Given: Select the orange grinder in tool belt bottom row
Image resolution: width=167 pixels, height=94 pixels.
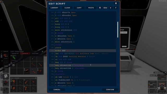Looking at the screenshot, I should click(27, 89).
